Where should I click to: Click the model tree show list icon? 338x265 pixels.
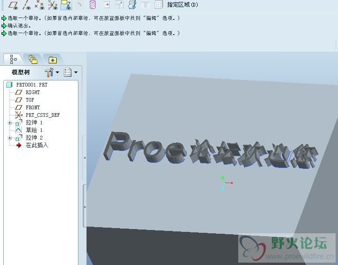coord(68,72)
